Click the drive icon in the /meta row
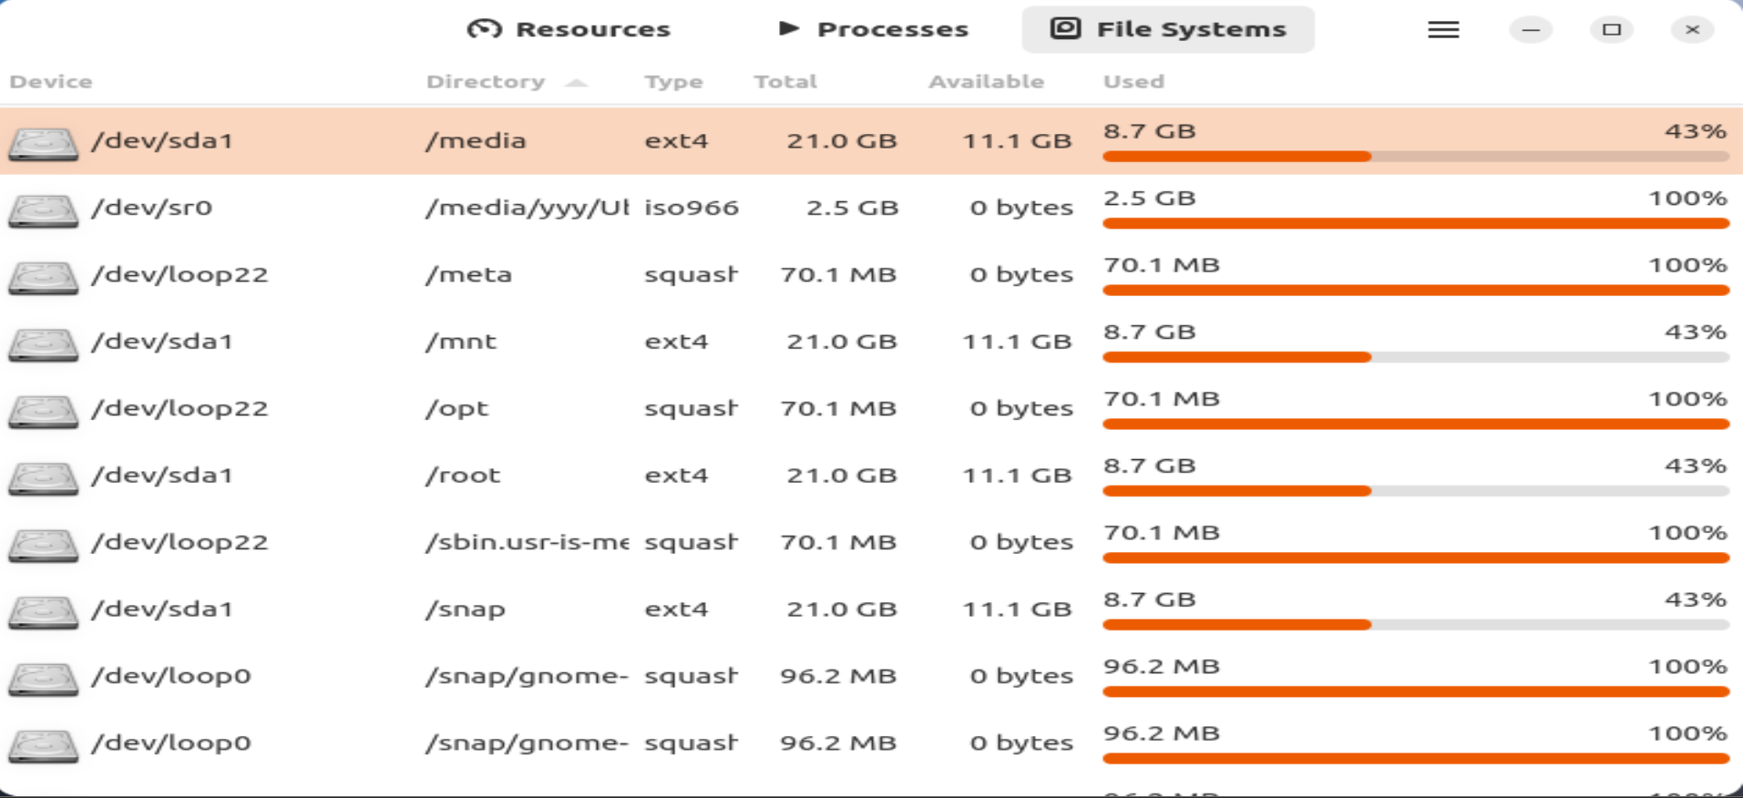 click(x=43, y=277)
